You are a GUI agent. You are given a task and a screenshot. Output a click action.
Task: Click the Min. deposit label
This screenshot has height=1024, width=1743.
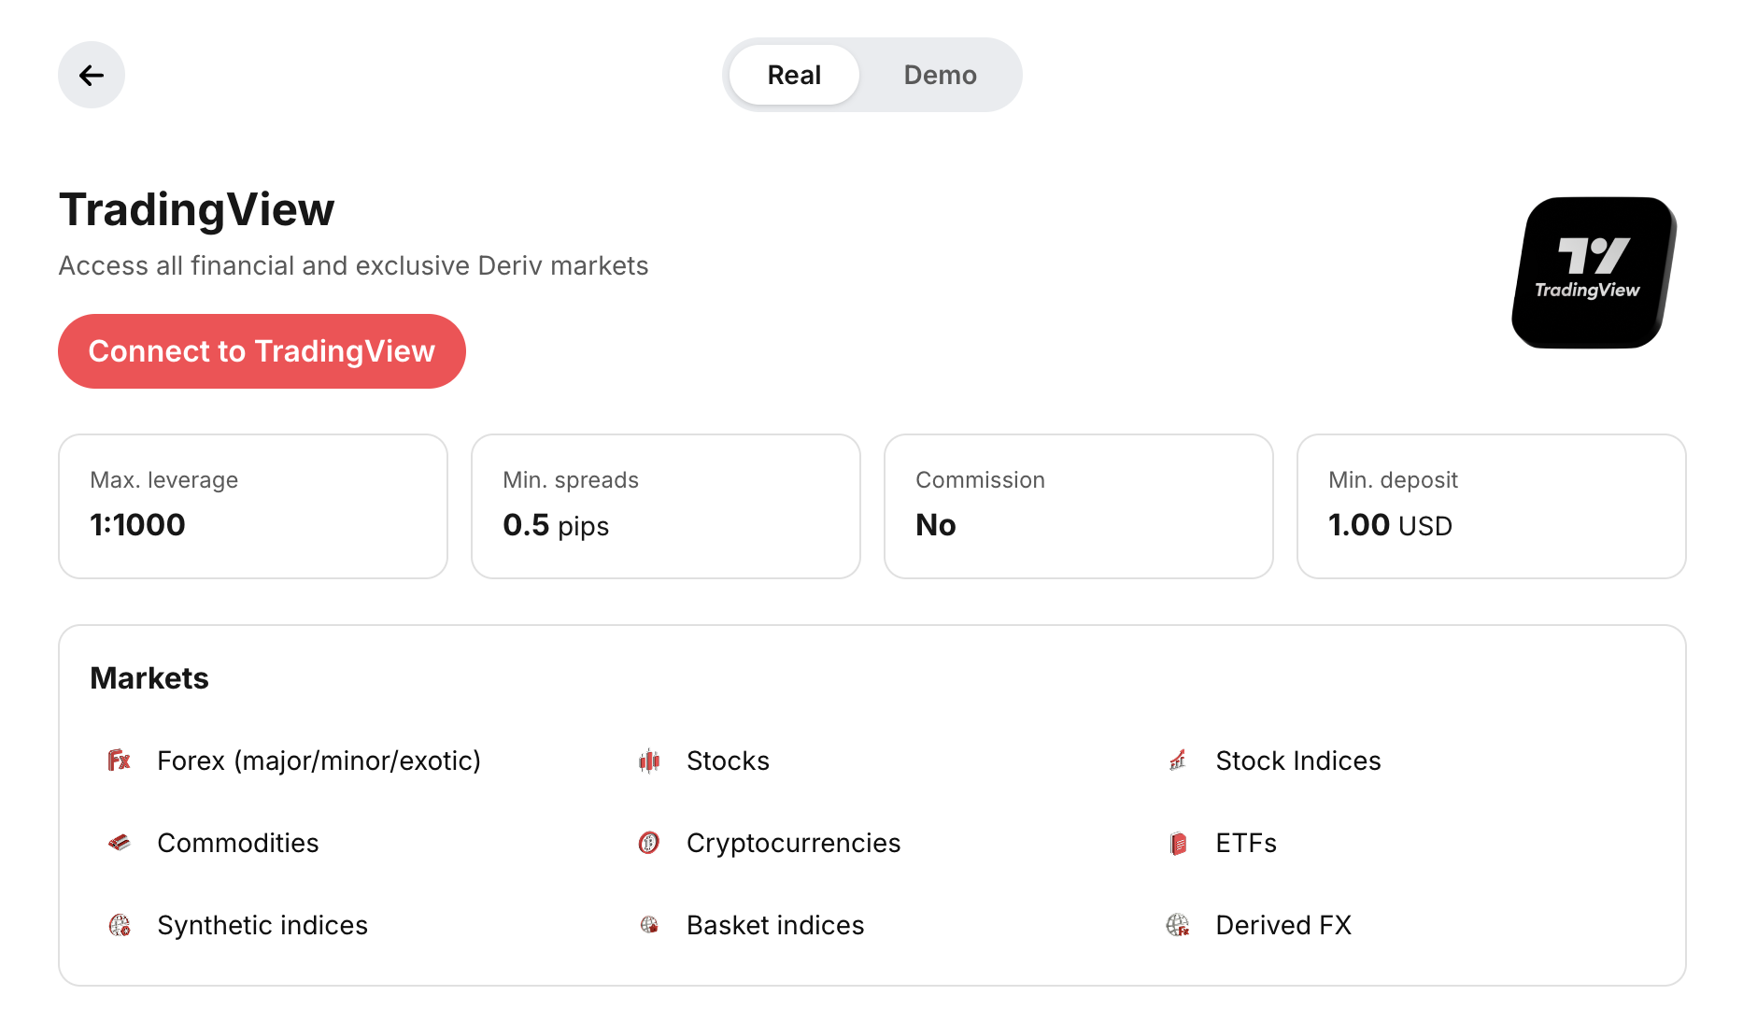[1393, 480]
